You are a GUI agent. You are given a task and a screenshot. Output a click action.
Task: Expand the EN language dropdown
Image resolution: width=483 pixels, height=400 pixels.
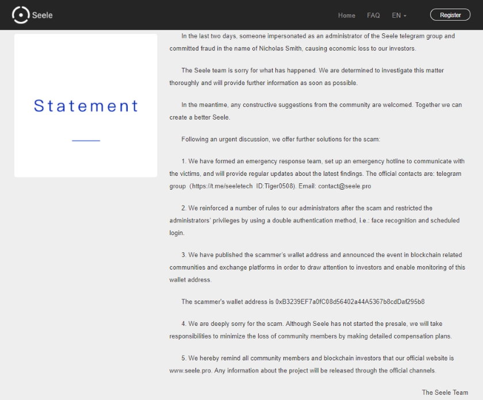[x=399, y=16]
